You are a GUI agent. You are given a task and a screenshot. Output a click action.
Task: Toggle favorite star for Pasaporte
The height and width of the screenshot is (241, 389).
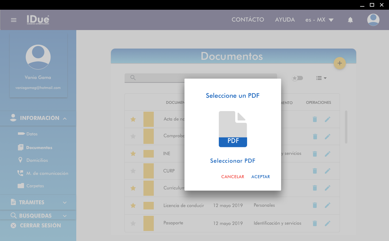point(133,223)
